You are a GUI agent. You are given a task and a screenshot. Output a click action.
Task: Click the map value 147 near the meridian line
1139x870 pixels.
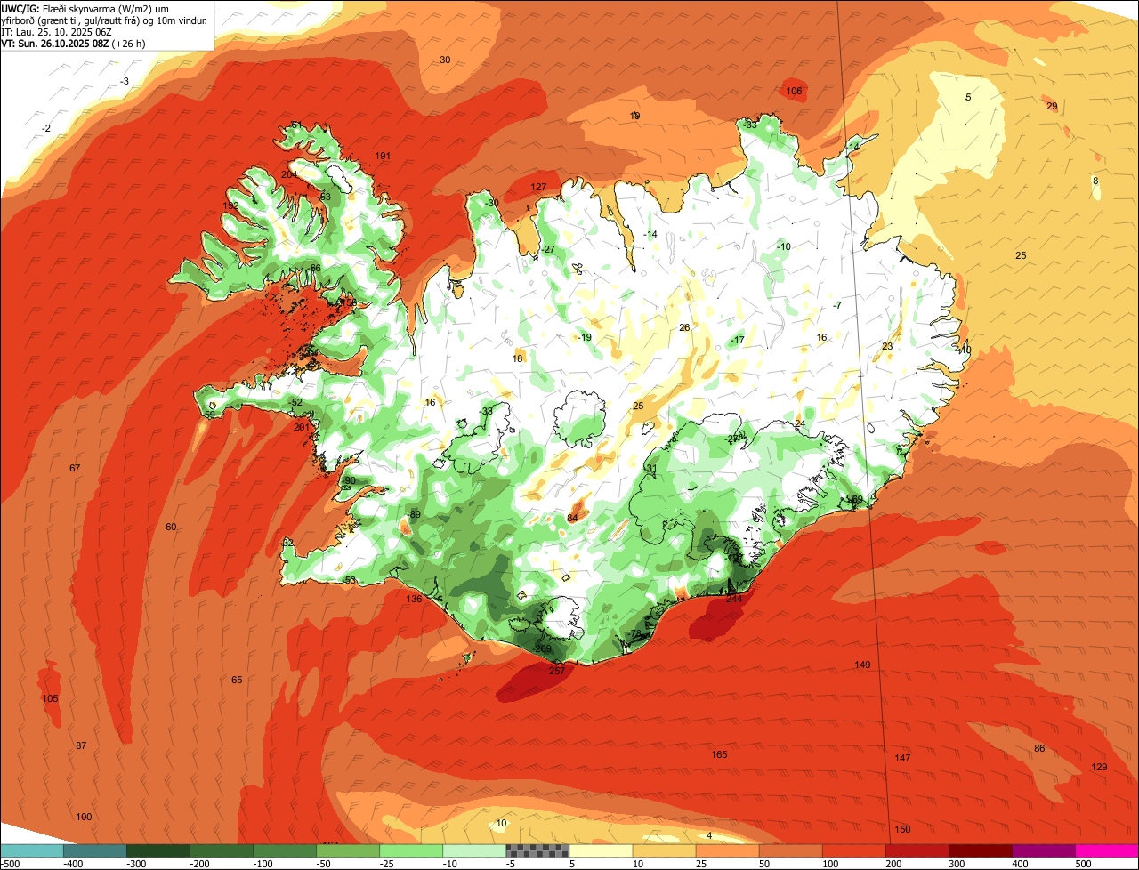902,758
